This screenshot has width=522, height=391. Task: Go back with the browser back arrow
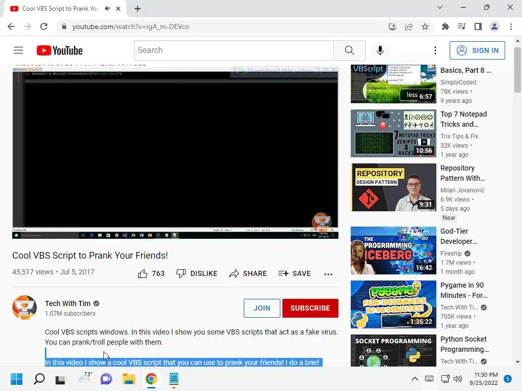[x=11, y=26]
